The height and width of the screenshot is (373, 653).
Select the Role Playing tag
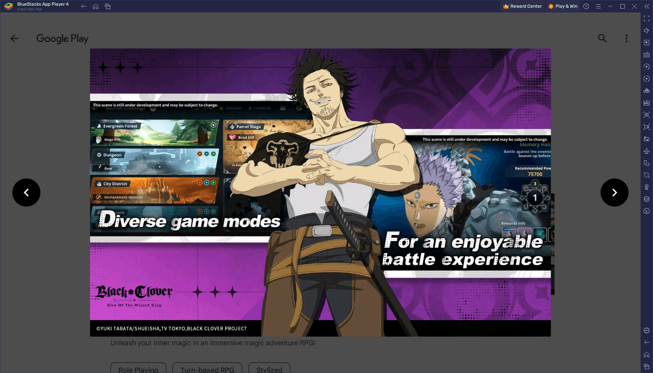[138, 368]
